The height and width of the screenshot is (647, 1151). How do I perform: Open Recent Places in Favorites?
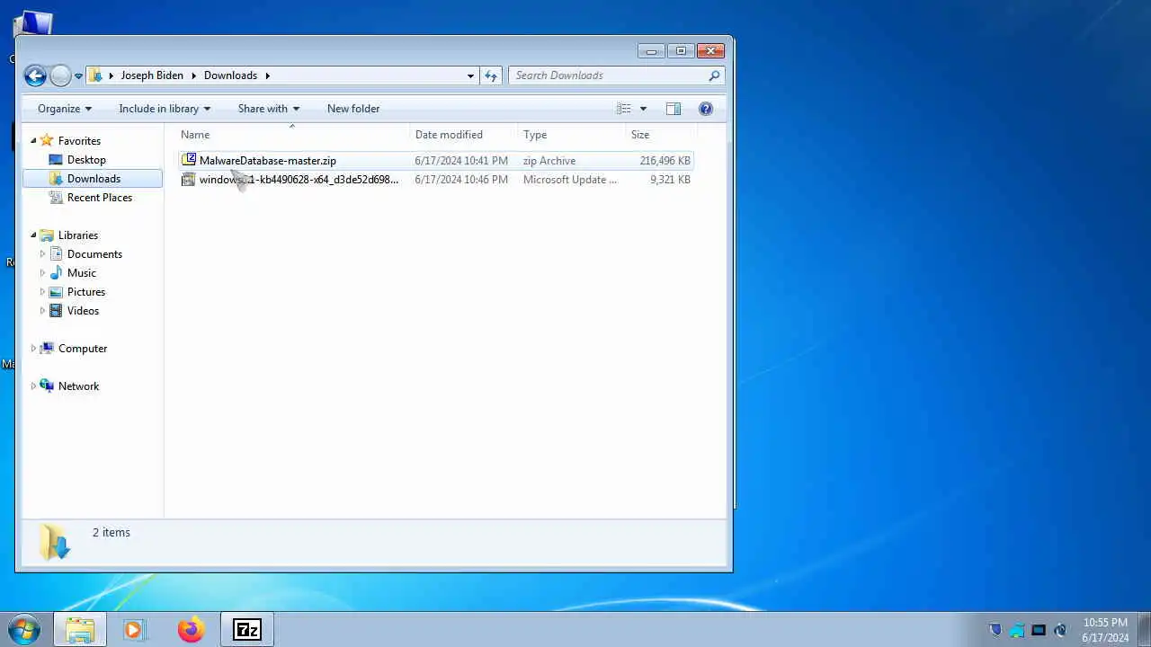(x=100, y=198)
